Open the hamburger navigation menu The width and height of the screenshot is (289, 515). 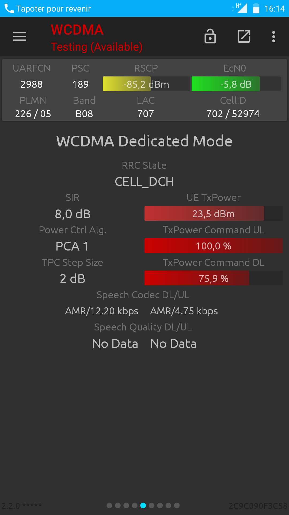(x=20, y=36)
